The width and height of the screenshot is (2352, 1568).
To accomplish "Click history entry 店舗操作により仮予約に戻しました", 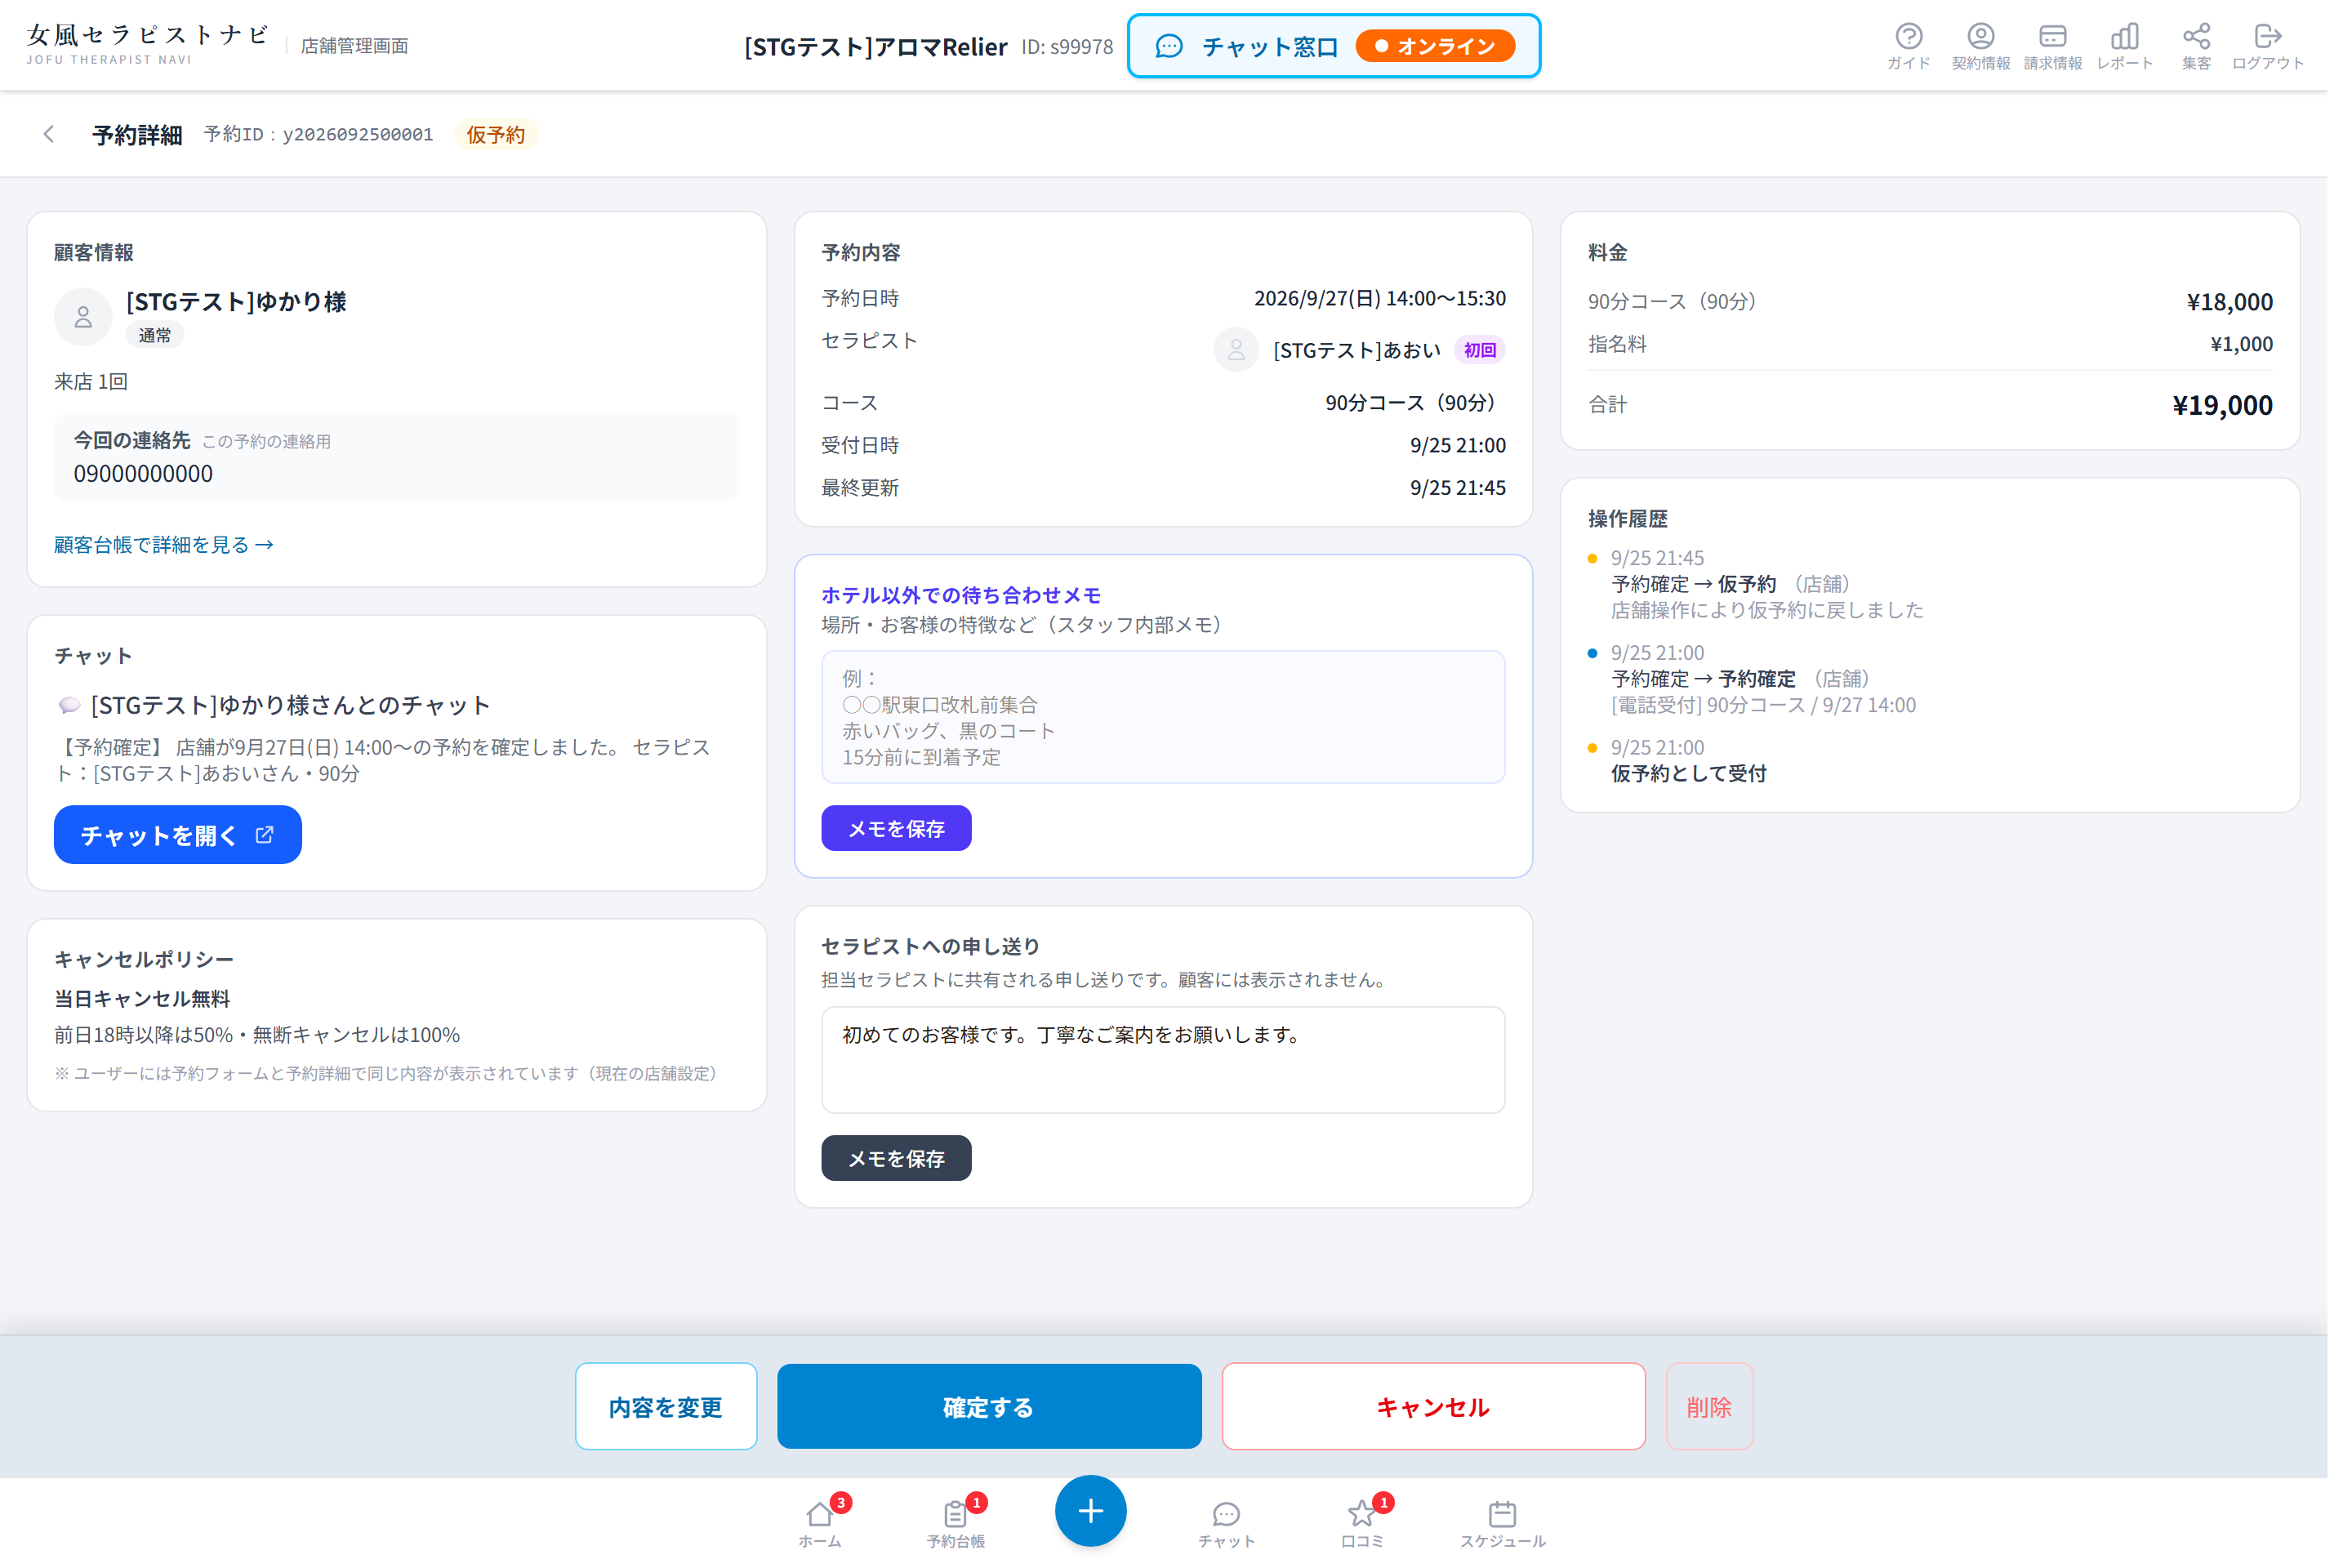I will 1785,616.
